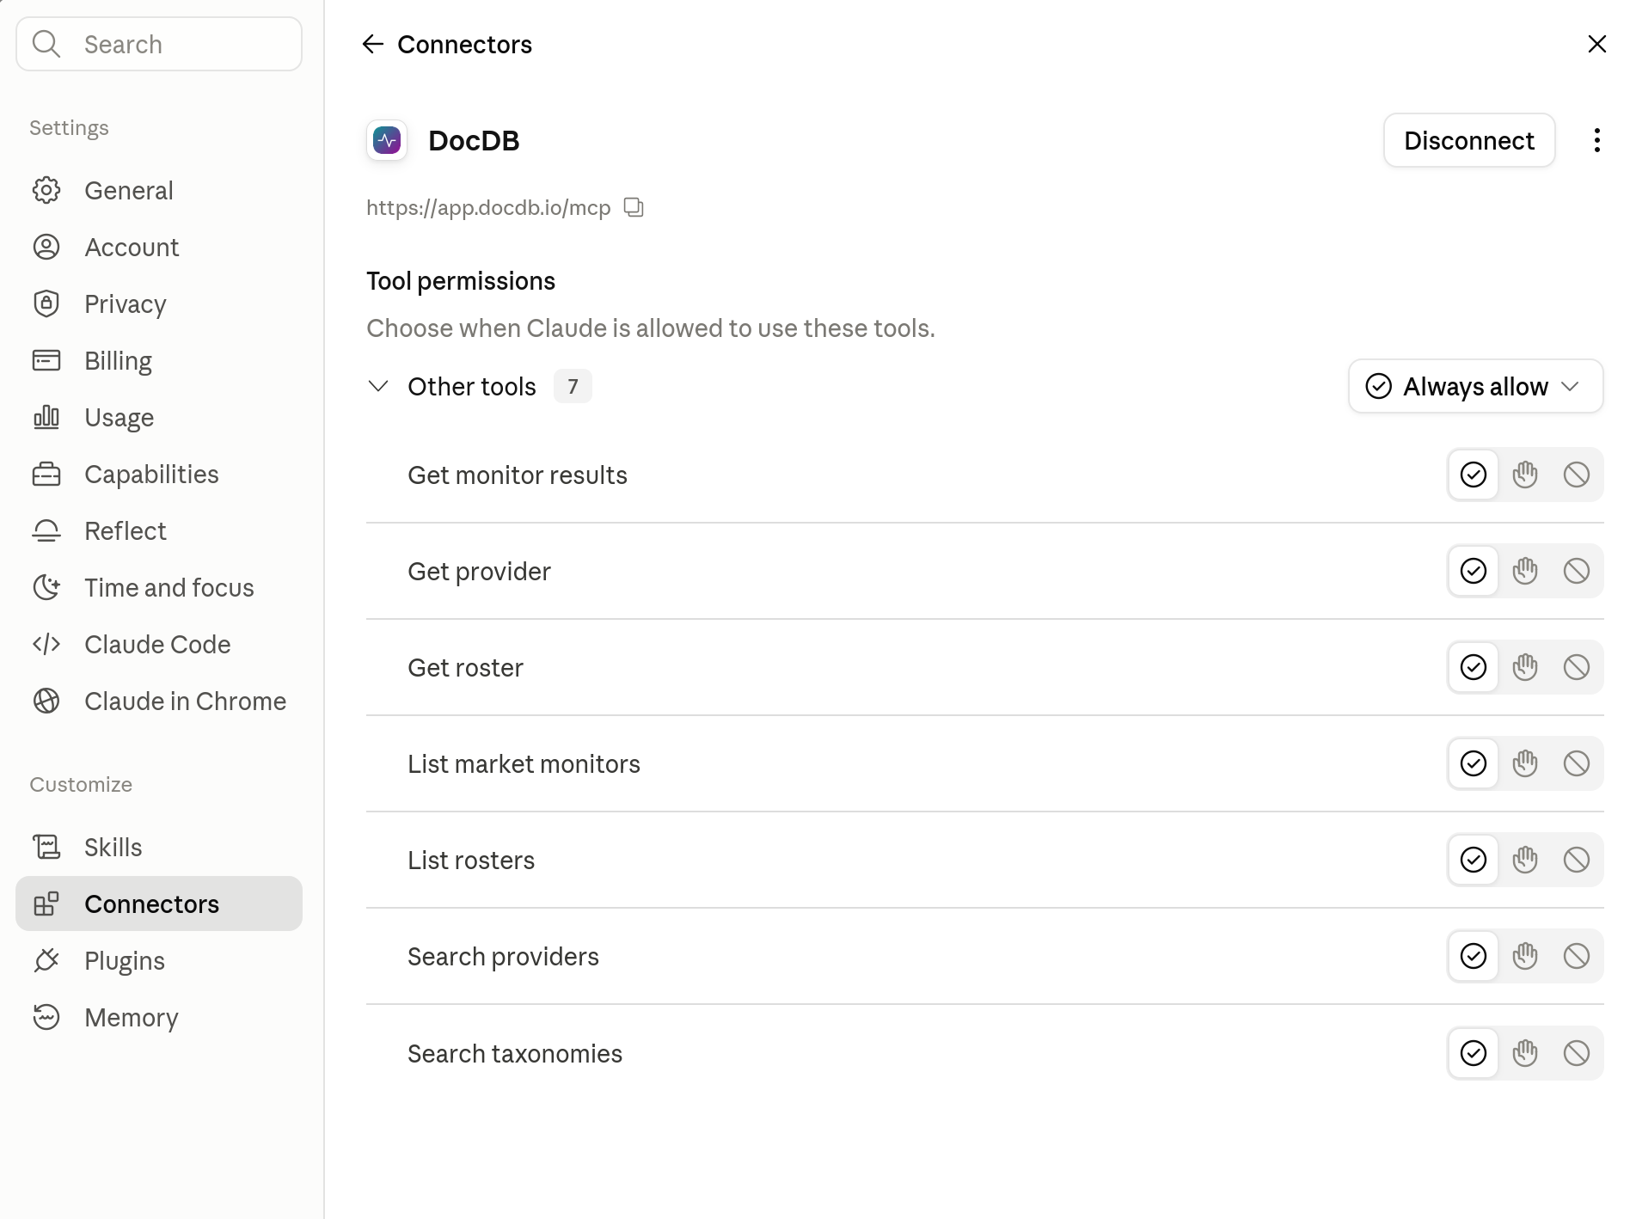Block the List market monitors tool
Image resolution: width=1630 pixels, height=1219 pixels.
click(1577, 763)
